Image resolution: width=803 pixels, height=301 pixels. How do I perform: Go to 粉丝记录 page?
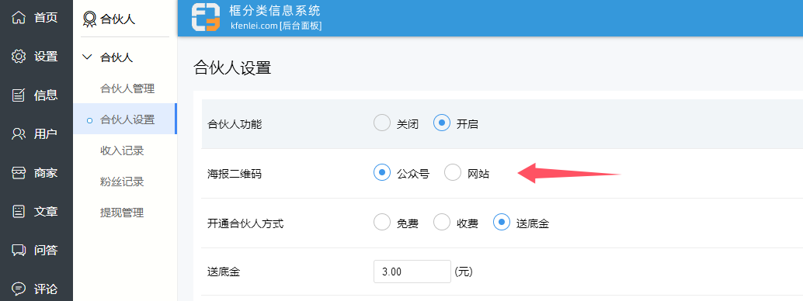[122, 182]
